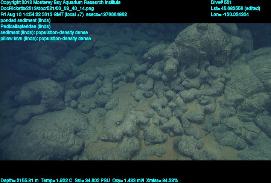Click the 'Oxy= 1.433 ml/l' reading
This screenshot has width=271, height=183.
pos(128,181)
